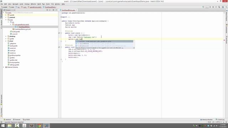The width and height of the screenshot is (228, 128).
Task: Open the Chrome icon in the taskbar
Action: (39, 126)
